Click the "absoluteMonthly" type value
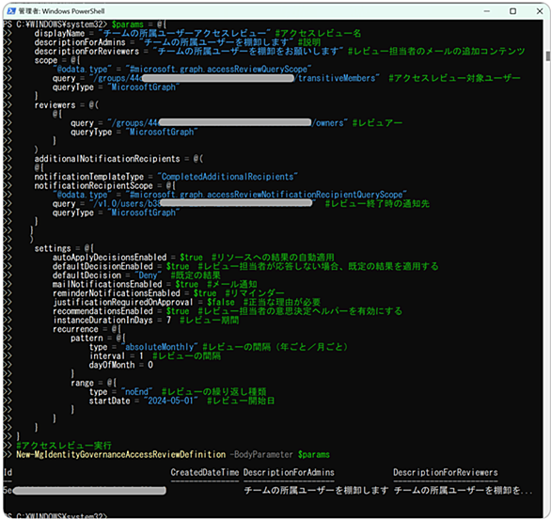The image size is (551, 519). tap(160, 347)
